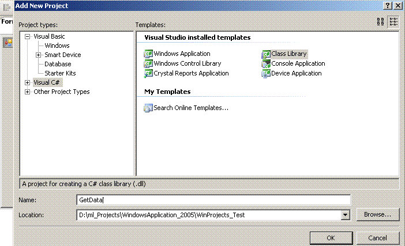The image size is (405, 246).
Task: Select the Visual Basic project type label
Action: click(x=49, y=36)
